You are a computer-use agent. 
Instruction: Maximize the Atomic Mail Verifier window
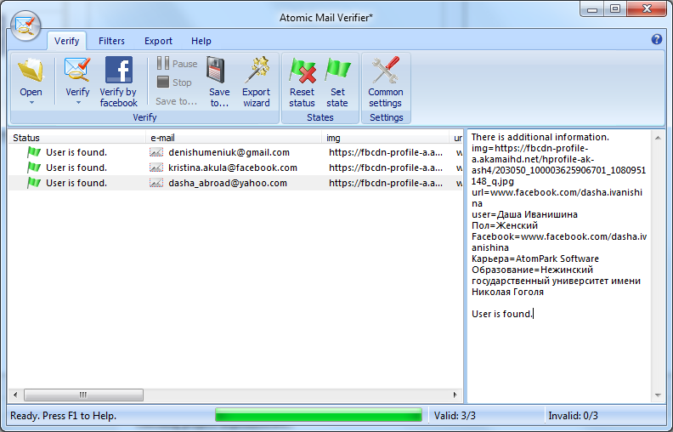[x=615, y=9]
